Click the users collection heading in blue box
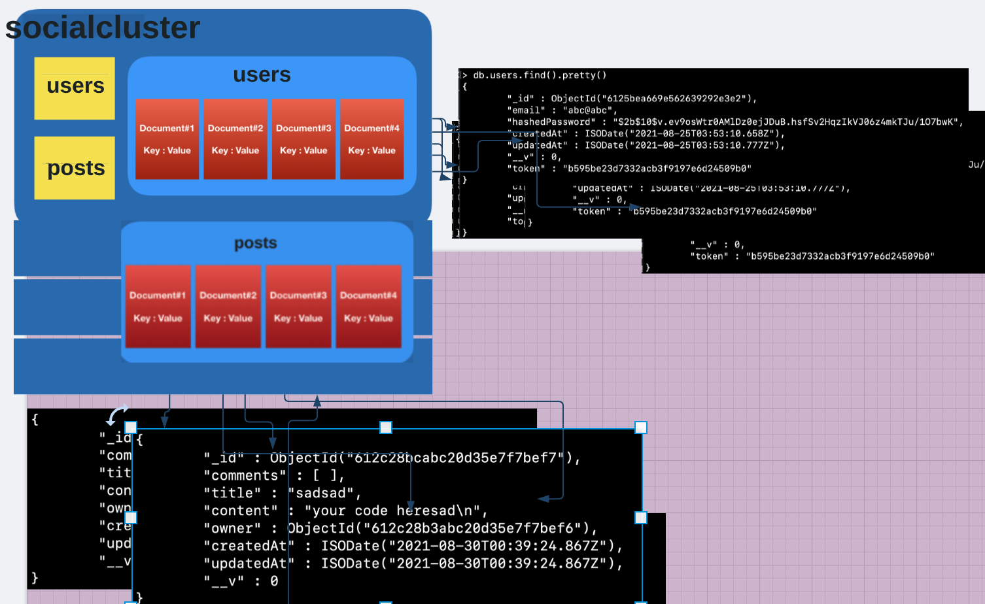The width and height of the screenshot is (985, 604). coord(262,75)
